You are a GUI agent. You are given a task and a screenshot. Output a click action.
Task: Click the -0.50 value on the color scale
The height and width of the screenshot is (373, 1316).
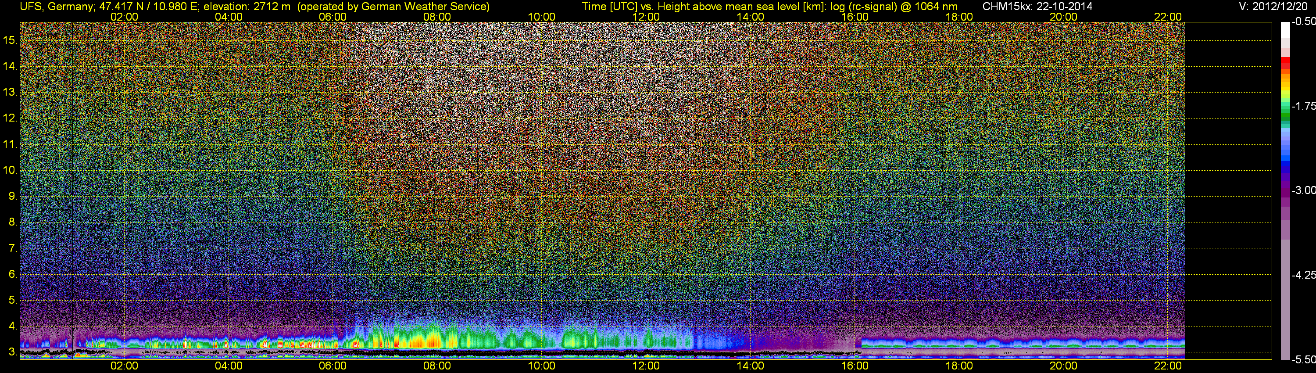point(1303,22)
